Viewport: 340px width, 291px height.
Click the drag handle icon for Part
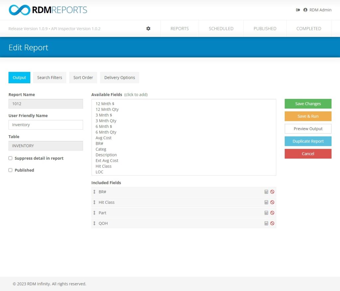point(94,213)
